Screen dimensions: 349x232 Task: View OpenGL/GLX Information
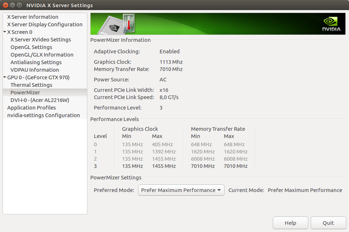click(42, 54)
